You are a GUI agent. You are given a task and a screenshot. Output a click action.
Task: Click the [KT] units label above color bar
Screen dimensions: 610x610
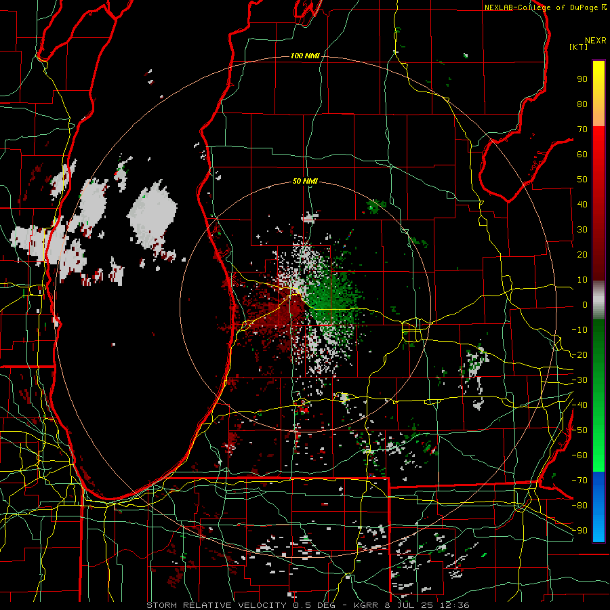pos(579,47)
